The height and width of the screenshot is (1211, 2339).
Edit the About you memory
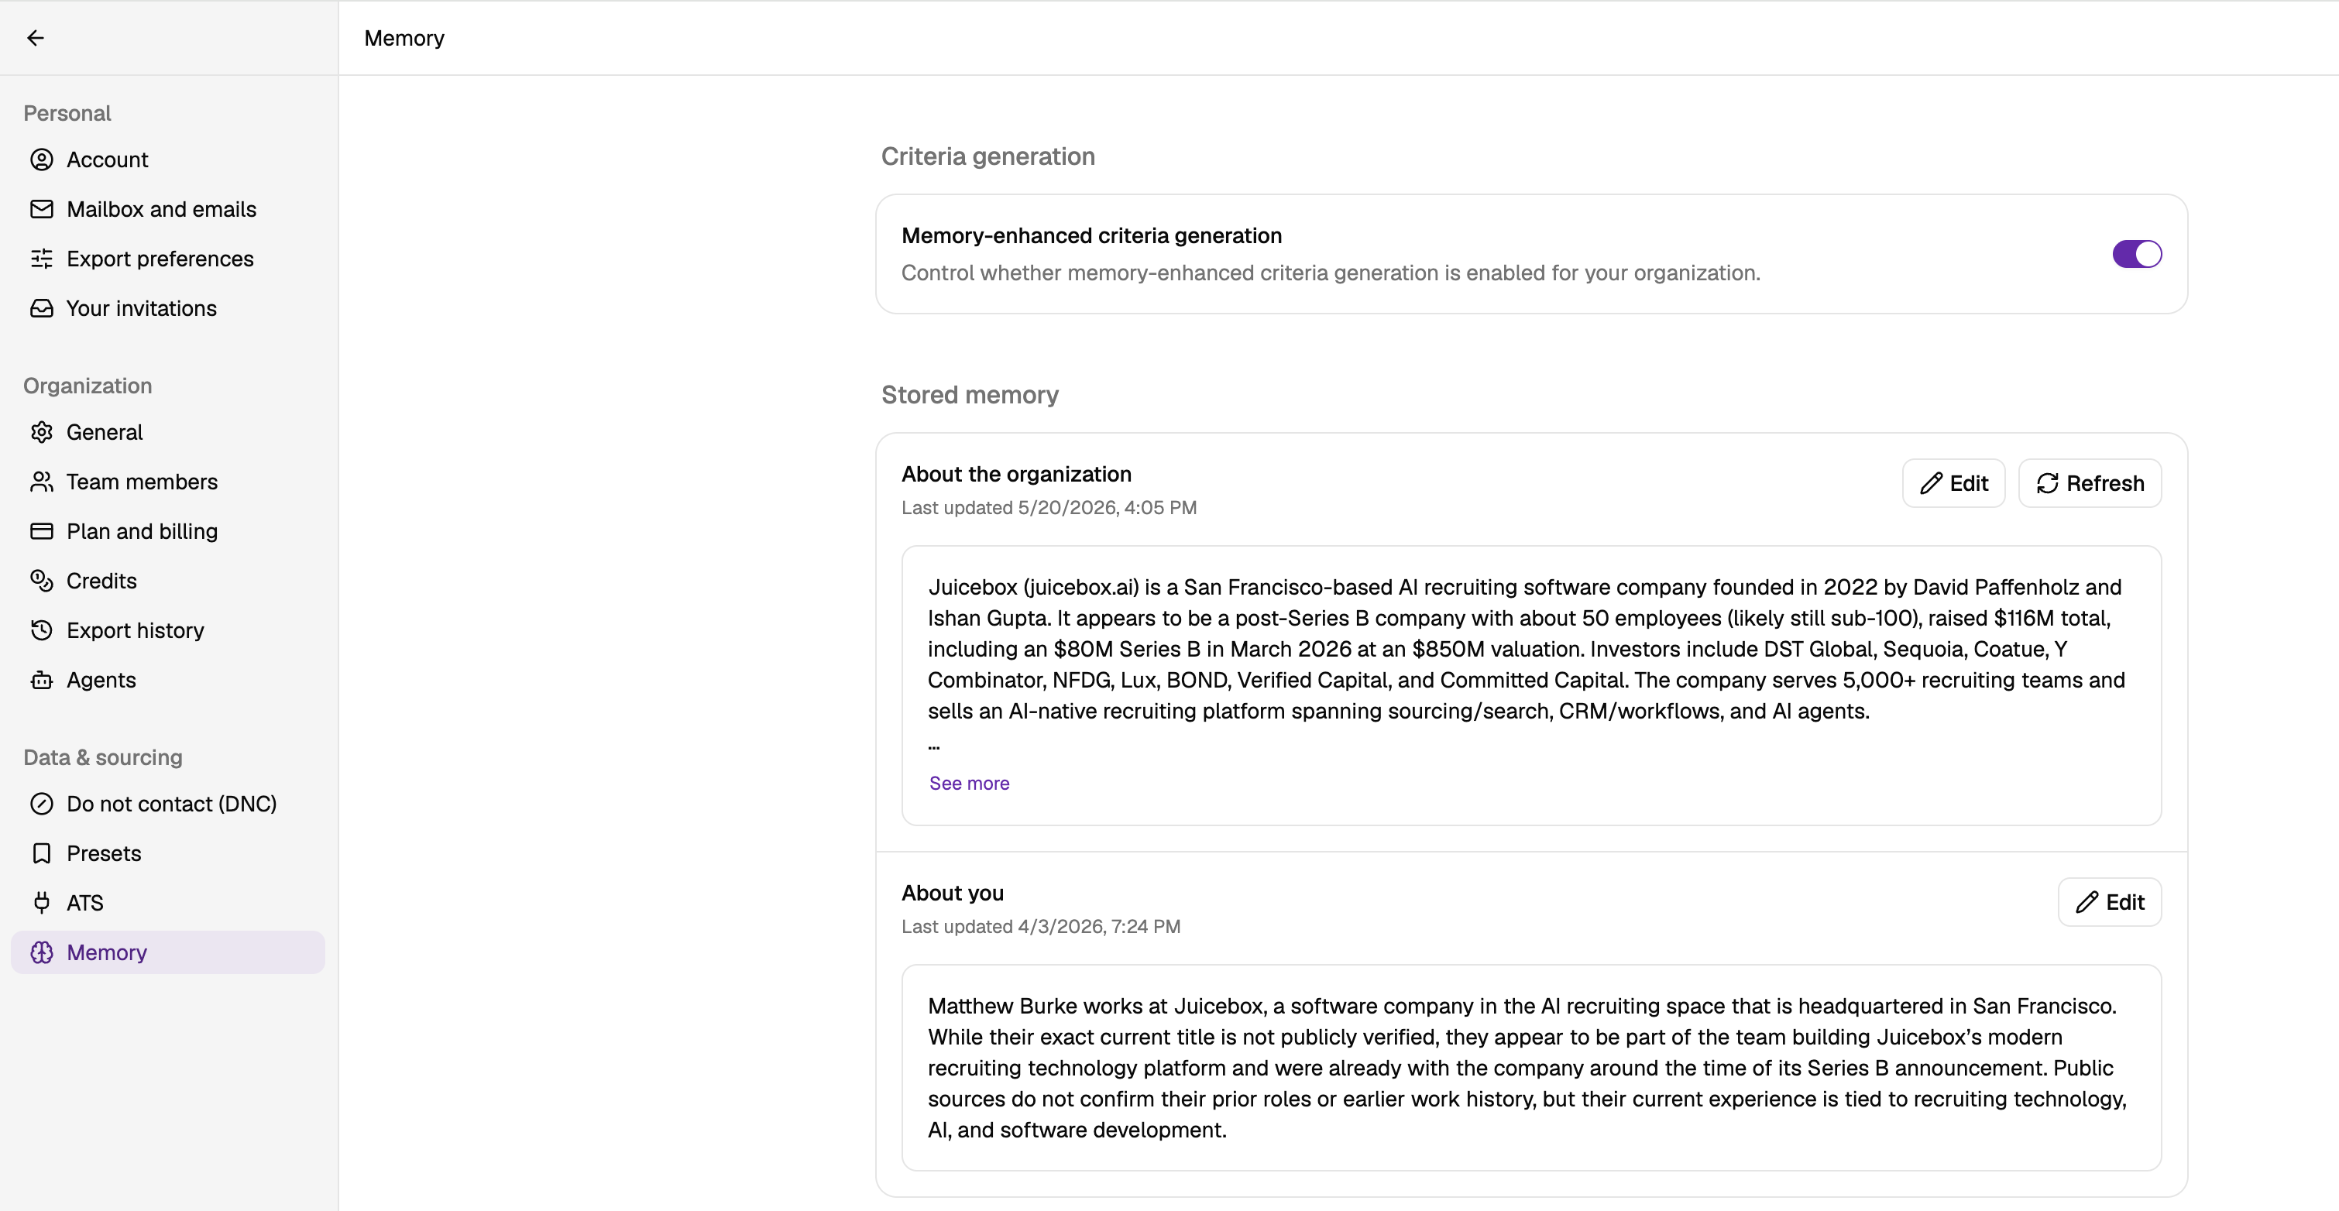(2109, 902)
